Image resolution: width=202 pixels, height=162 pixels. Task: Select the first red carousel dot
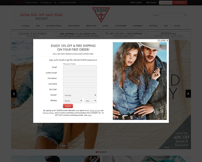coord(97,152)
